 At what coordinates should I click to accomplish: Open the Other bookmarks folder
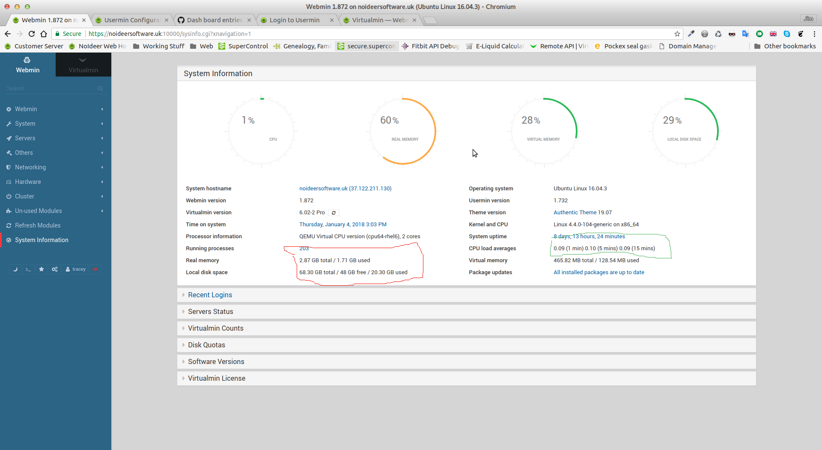tap(785, 46)
